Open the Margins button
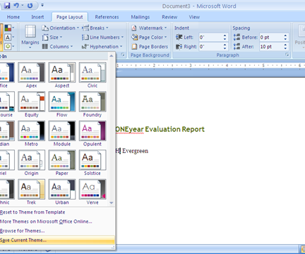Viewport: 305px width, 254px height. tap(30, 37)
